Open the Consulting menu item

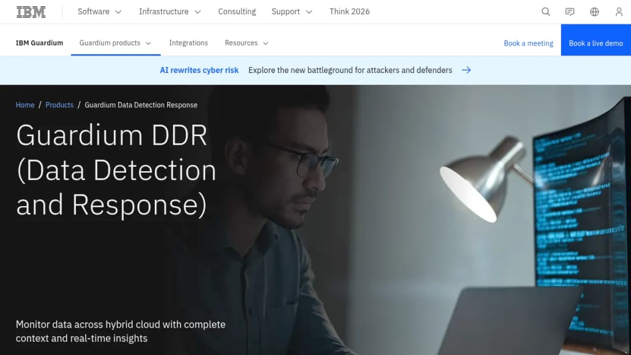pyautogui.click(x=237, y=12)
